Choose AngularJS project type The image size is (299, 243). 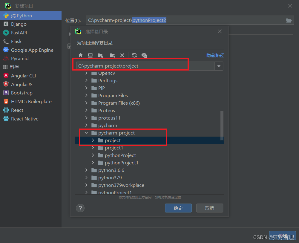[31, 84]
